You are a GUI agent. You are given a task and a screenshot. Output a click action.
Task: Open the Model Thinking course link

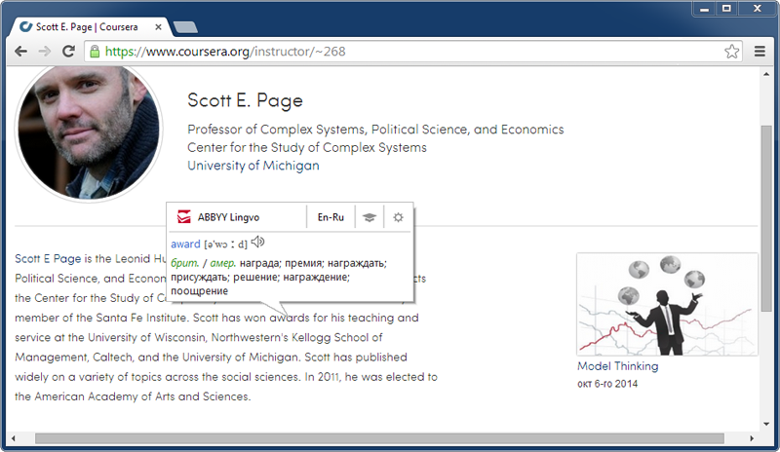click(x=618, y=366)
